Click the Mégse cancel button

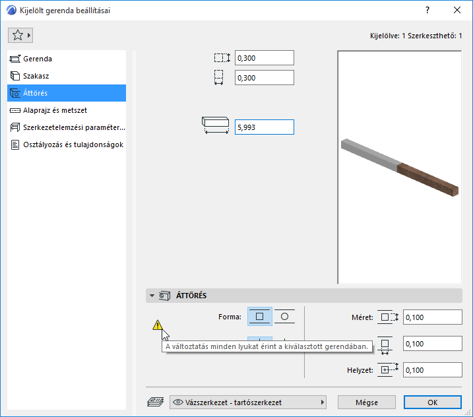[367, 402]
